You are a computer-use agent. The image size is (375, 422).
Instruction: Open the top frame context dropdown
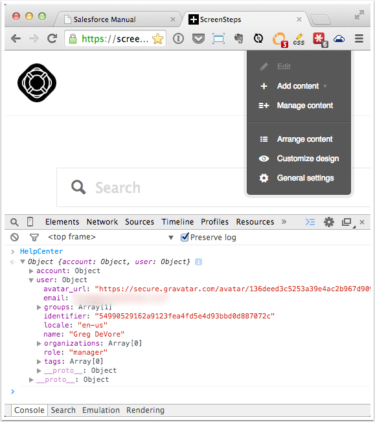pyautogui.click(x=111, y=237)
